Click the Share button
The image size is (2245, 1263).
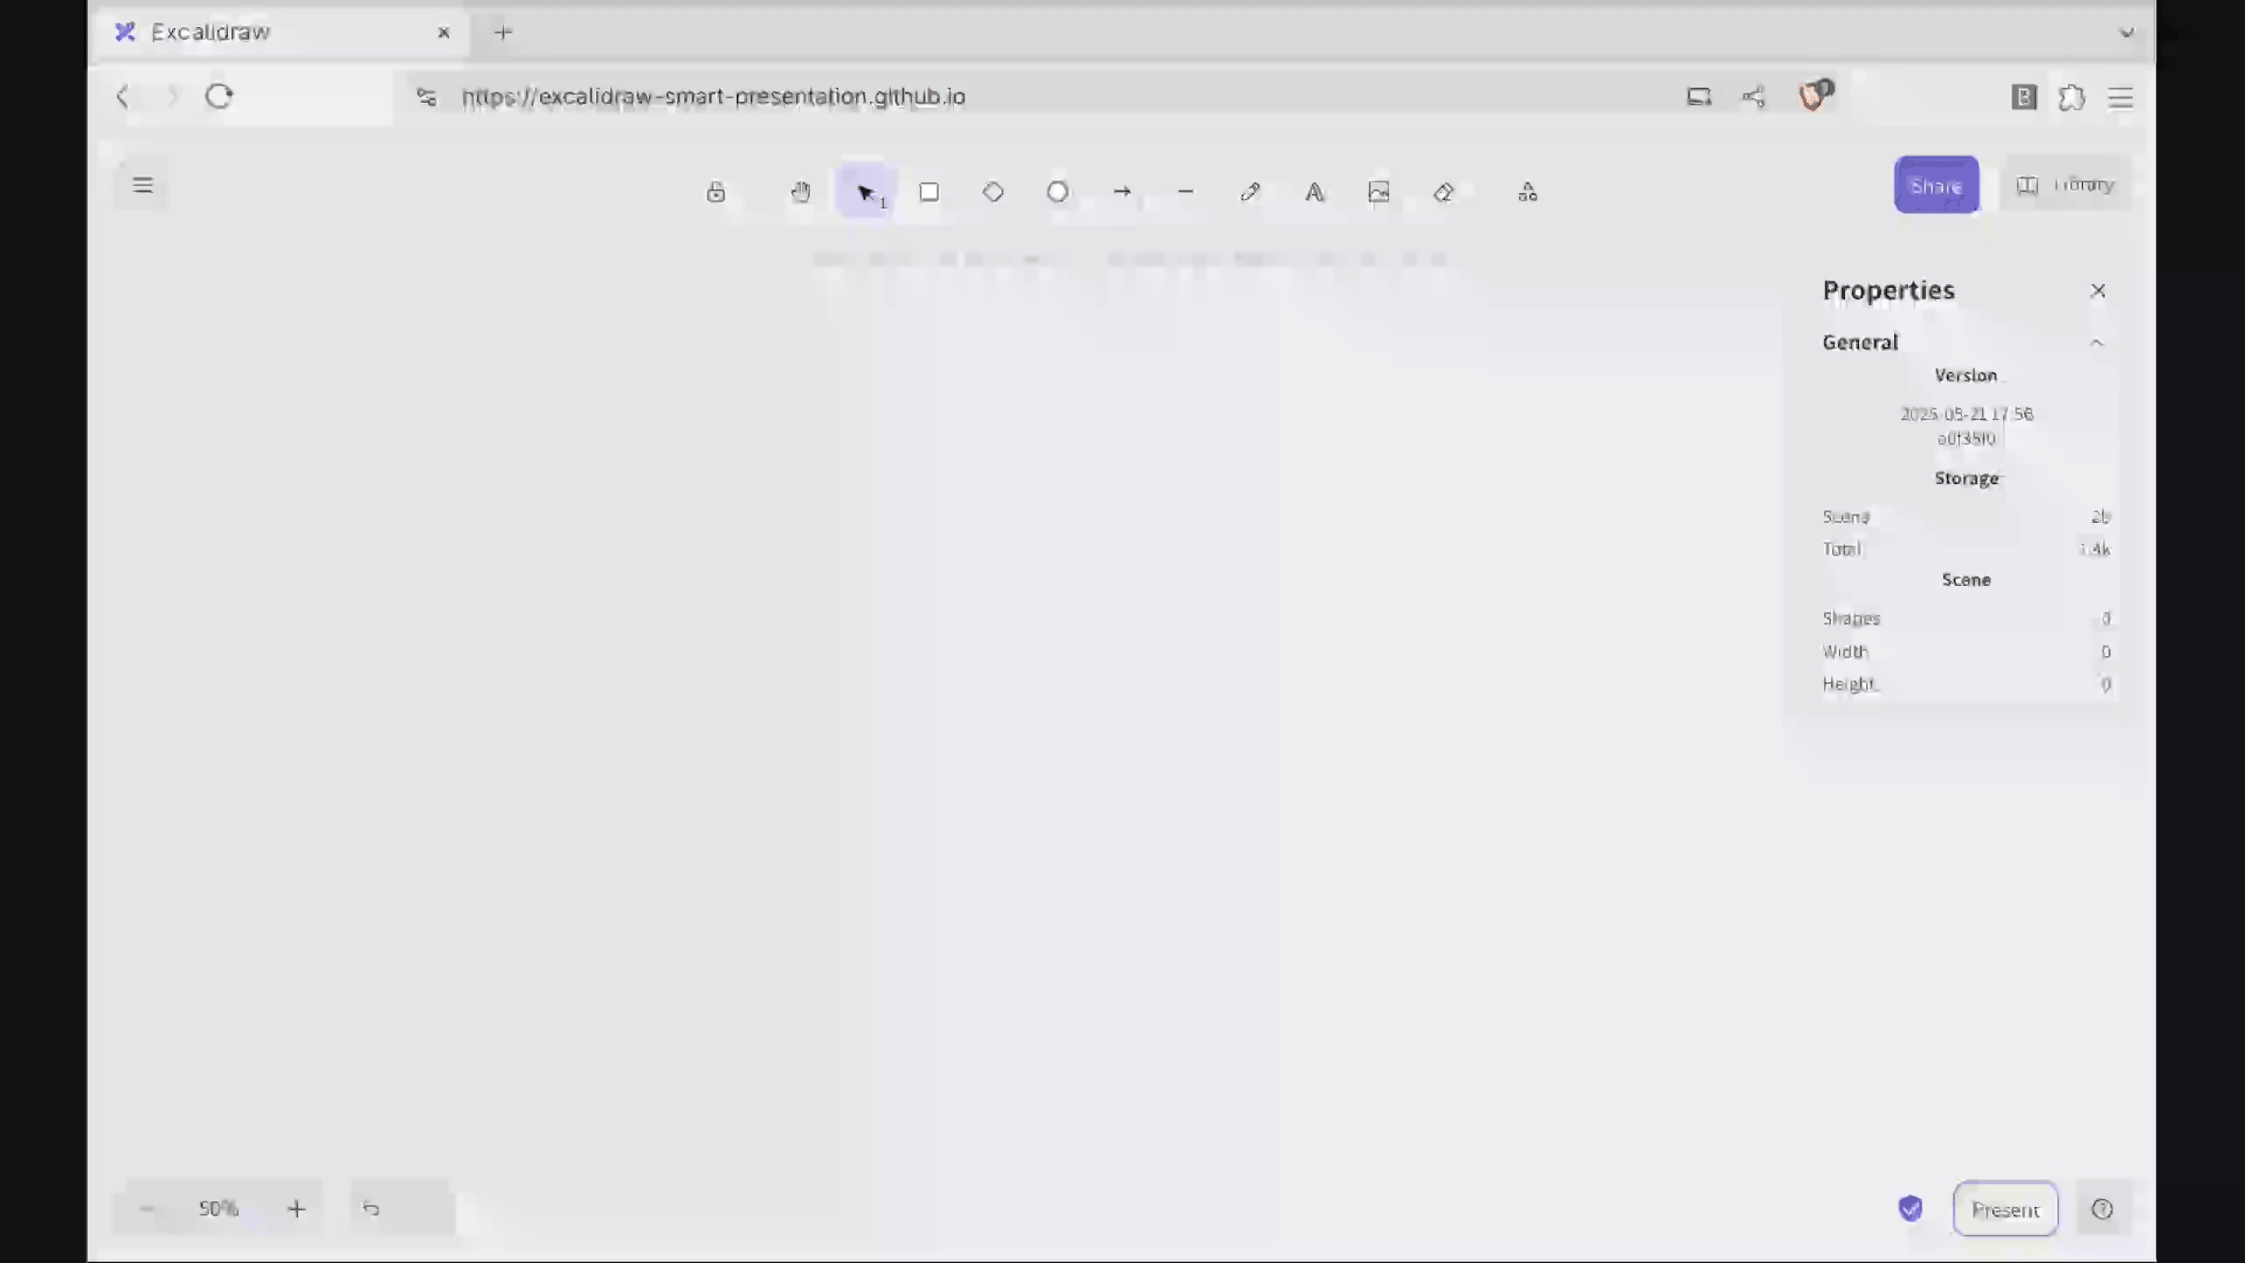click(x=1936, y=185)
